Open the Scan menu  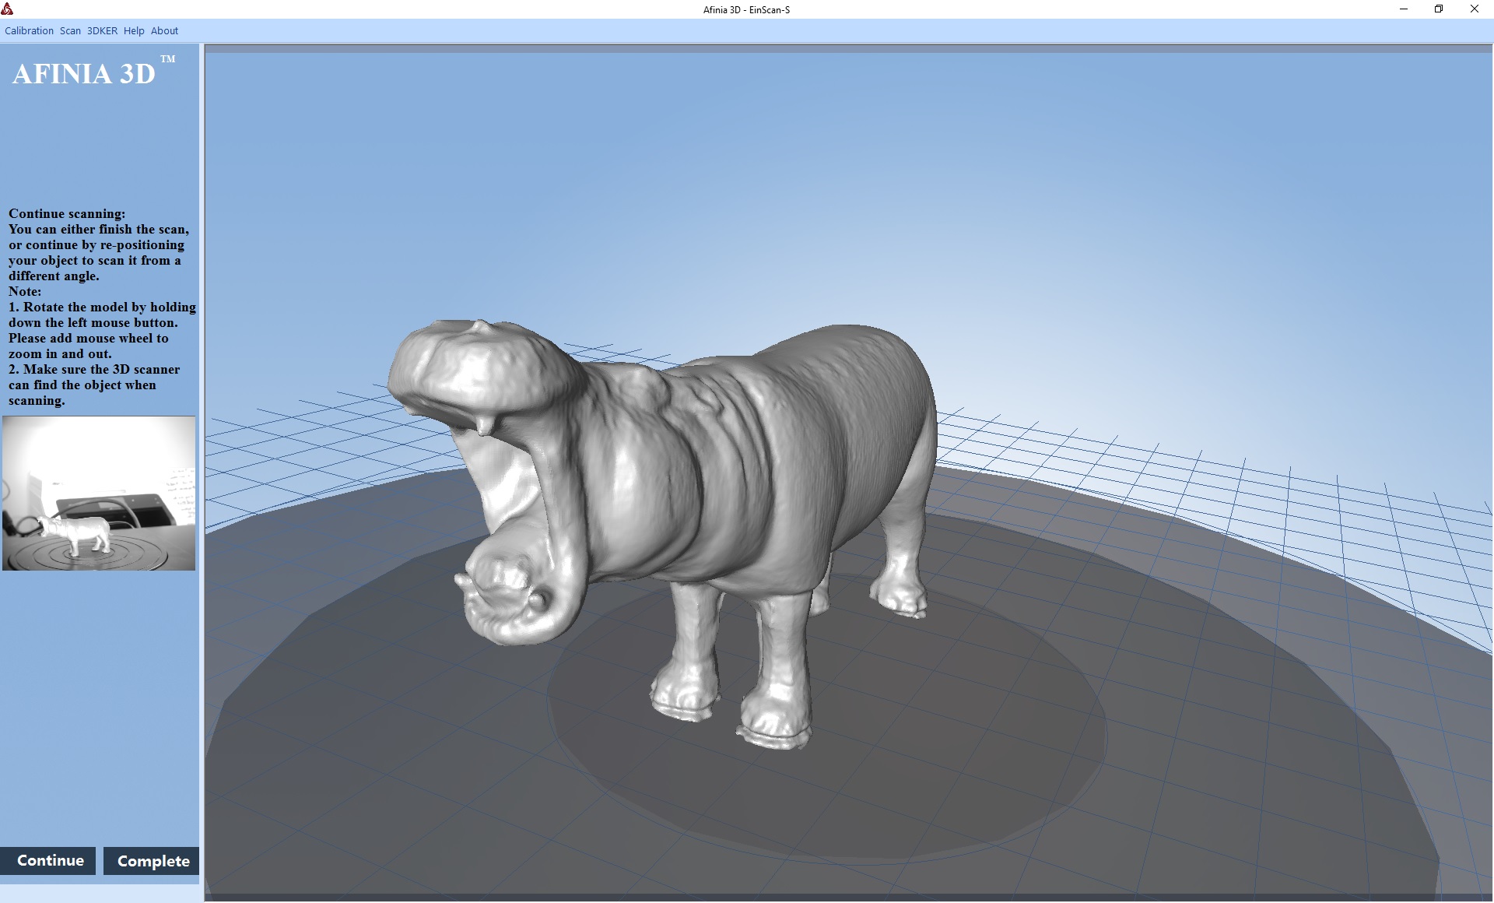(70, 31)
